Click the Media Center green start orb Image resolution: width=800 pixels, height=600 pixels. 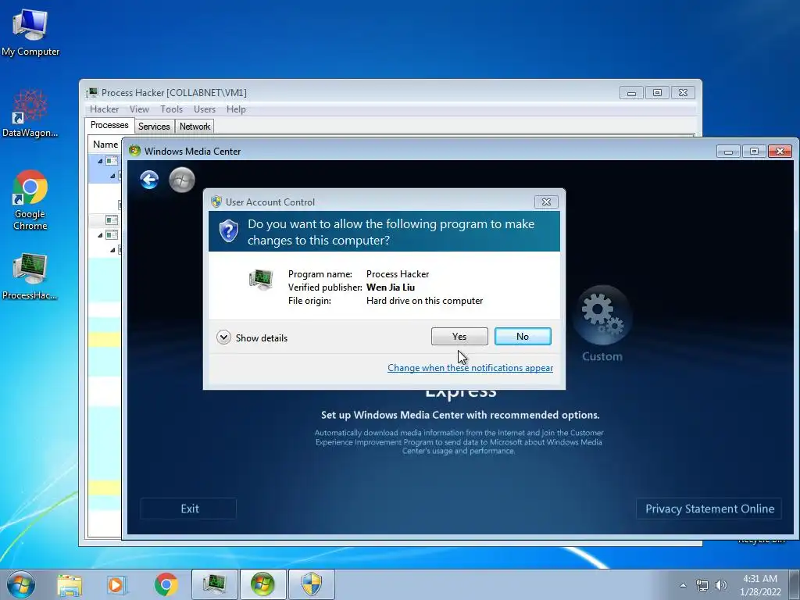click(181, 180)
